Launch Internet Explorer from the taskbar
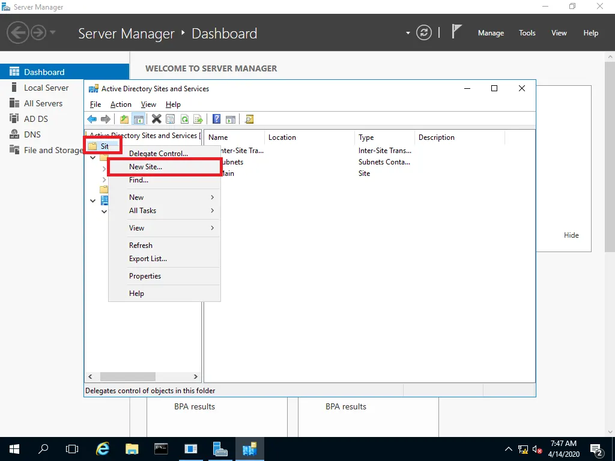 [x=102, y=449]
